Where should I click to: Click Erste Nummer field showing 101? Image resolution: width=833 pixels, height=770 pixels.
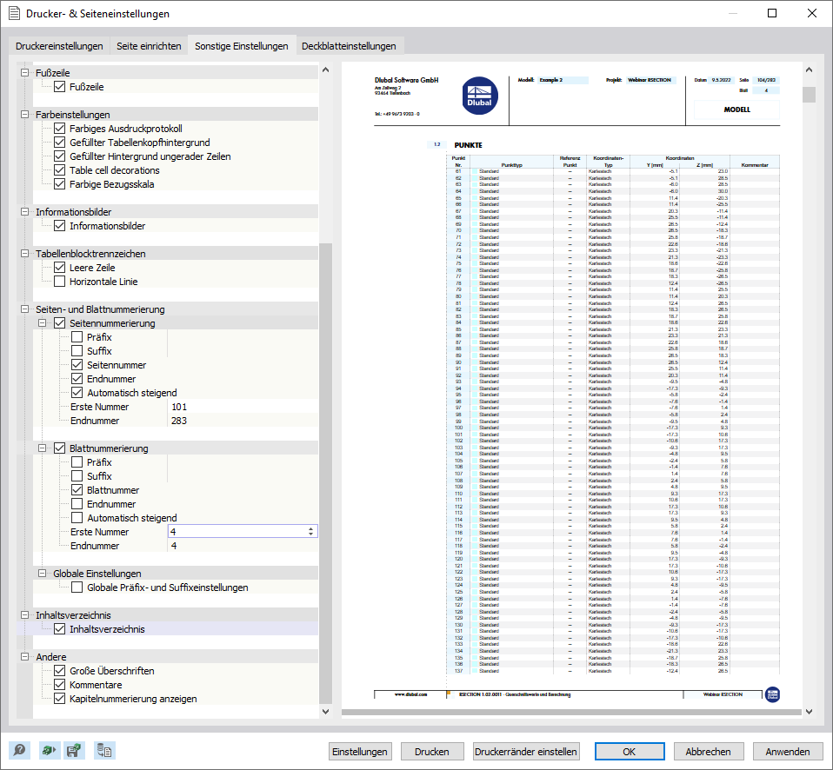pyautogui.click(x=243, y=407)
